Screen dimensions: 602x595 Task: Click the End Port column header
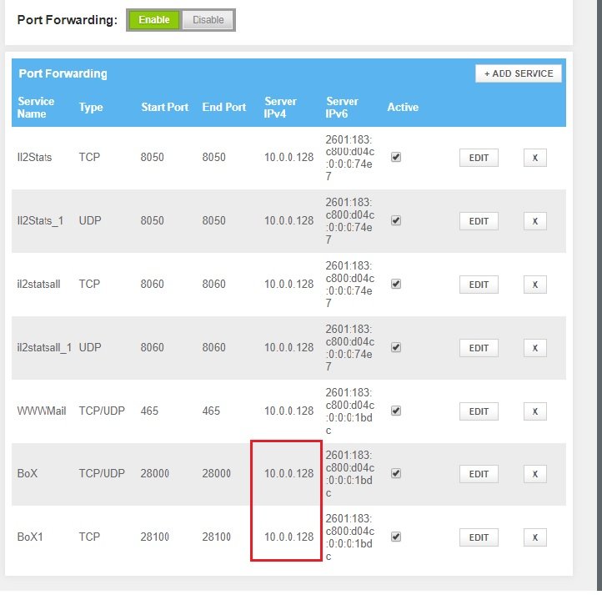pyautogui.click(x=223, y=107)
